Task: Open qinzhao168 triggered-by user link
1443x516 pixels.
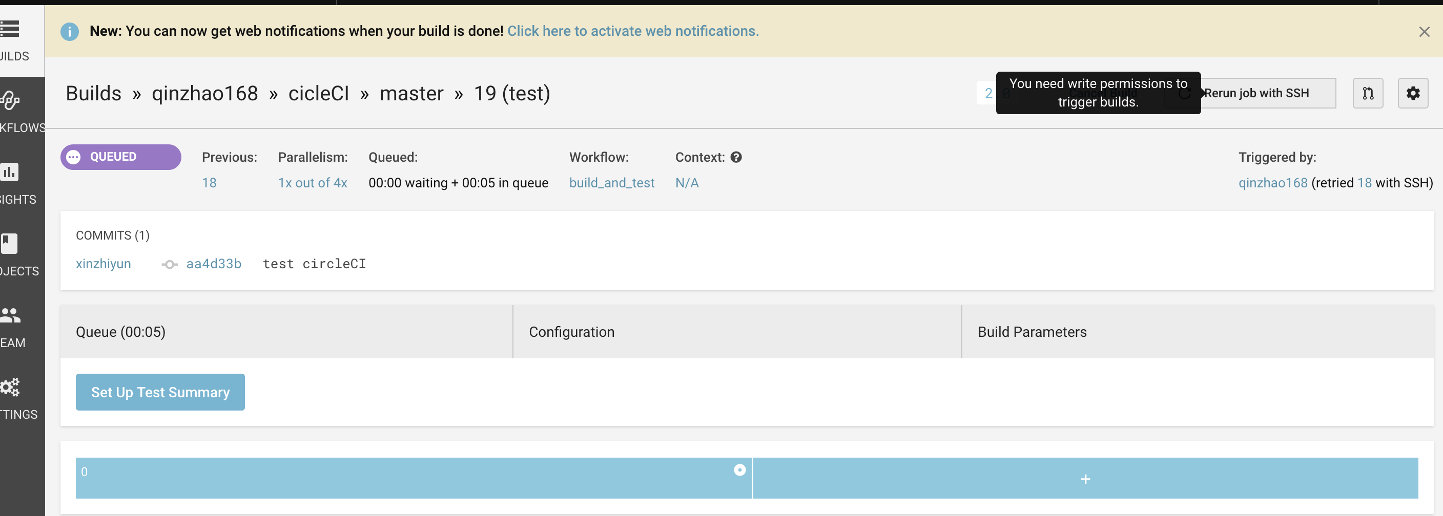Action: (1273, 183)
